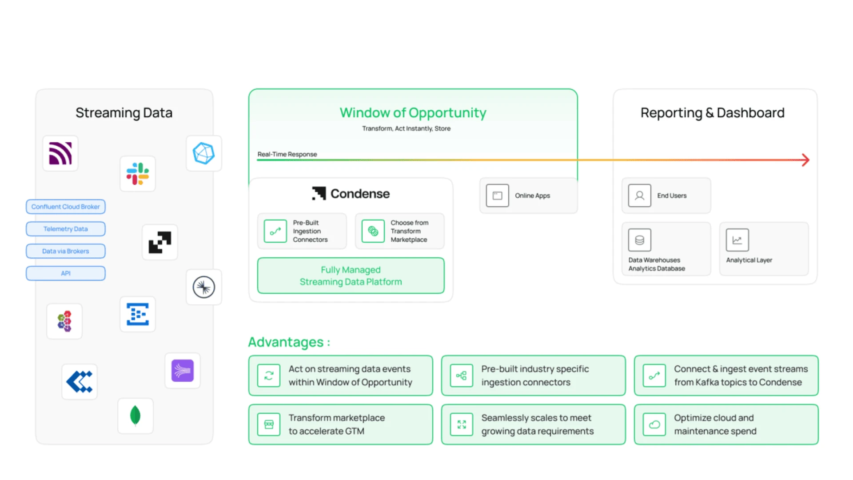Select the Slack icon in Streaming Data panel
Screen dimensions: 853x480
138,173
